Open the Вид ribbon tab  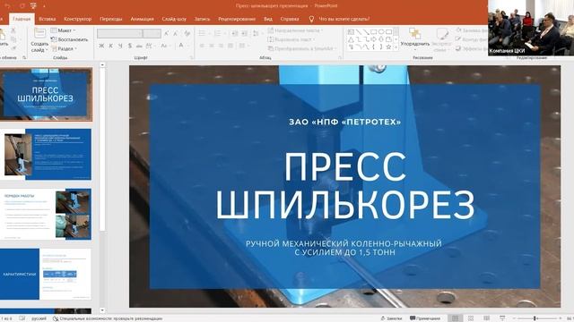coord(268,19)
